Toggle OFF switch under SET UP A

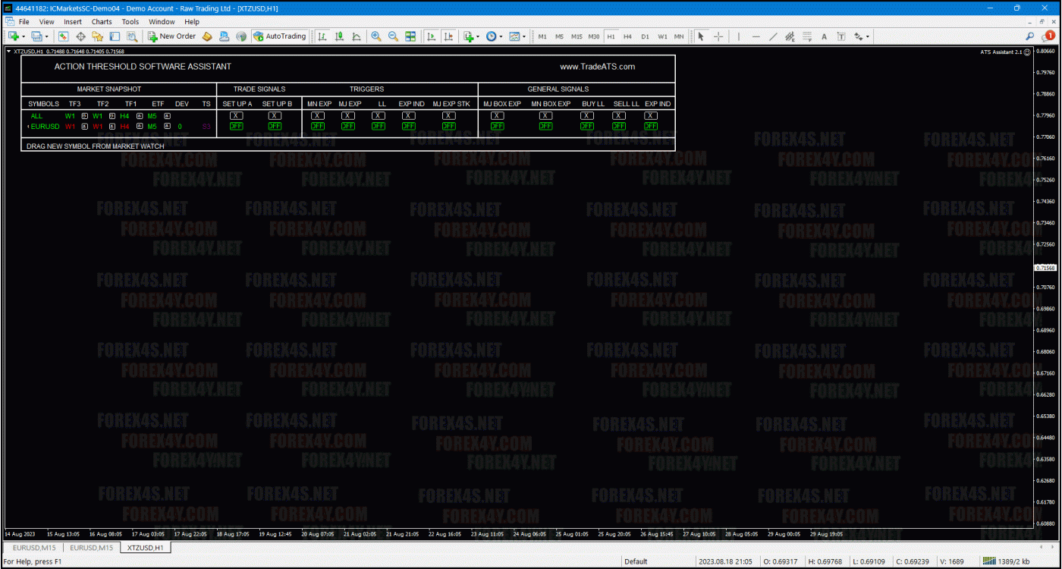point(237,127)
